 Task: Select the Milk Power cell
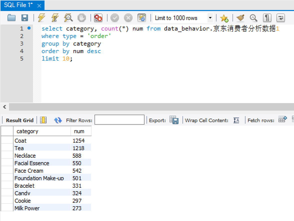click(x=42, y=208)
